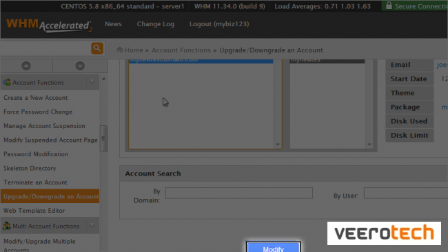
Task: Click the WHM Accelerated logo
Action: [x=49, y=25]
